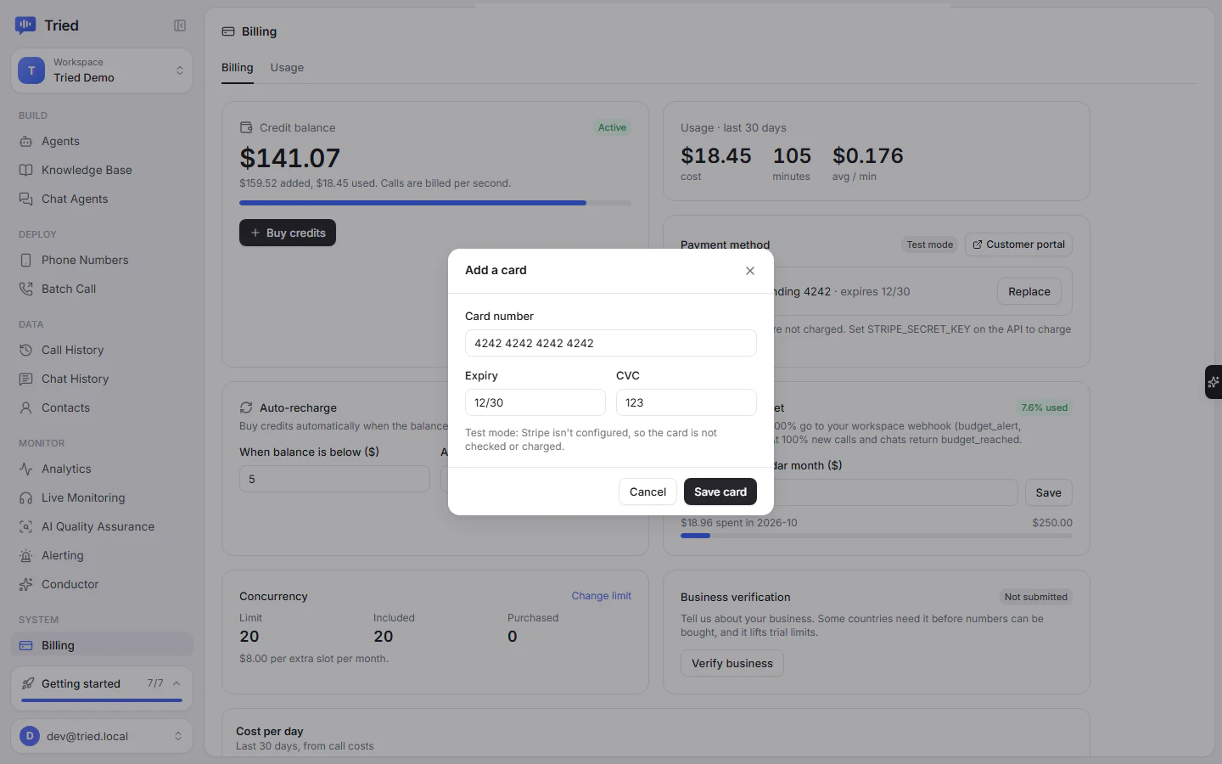Screen dimensions: 1222x764
Task: Click the Batch Call phone icon
Action: [x=26, y=289]
